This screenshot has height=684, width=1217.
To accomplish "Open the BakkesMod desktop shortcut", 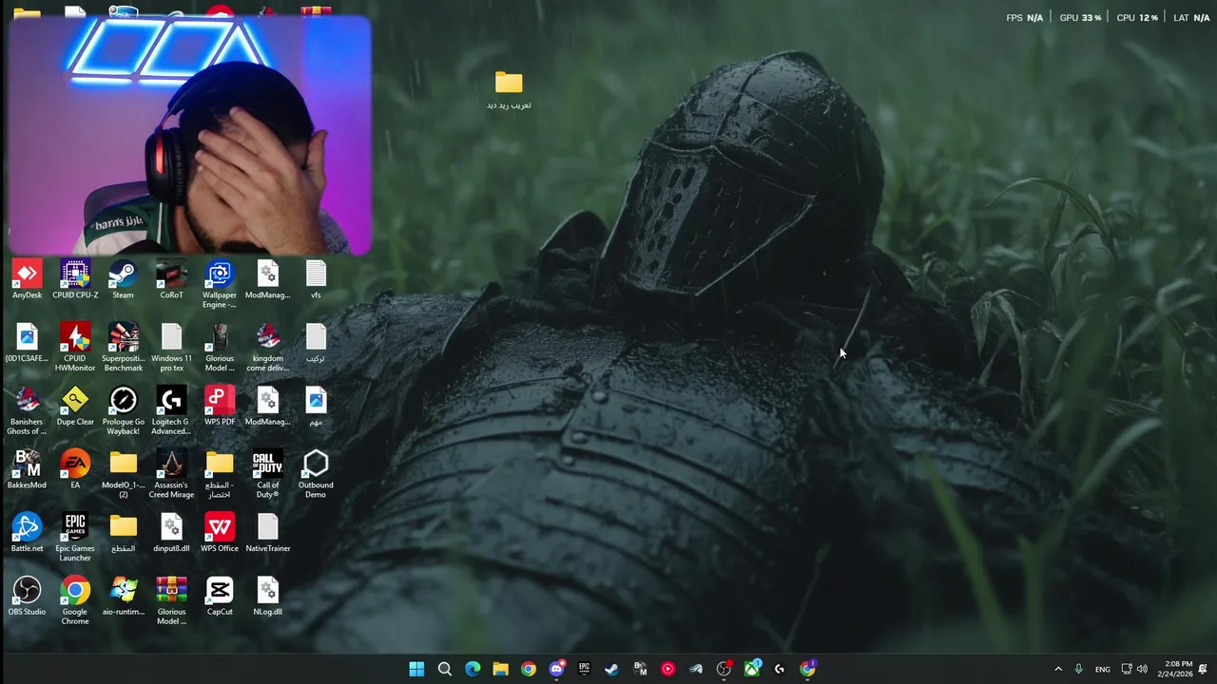I will pos(27,470).
